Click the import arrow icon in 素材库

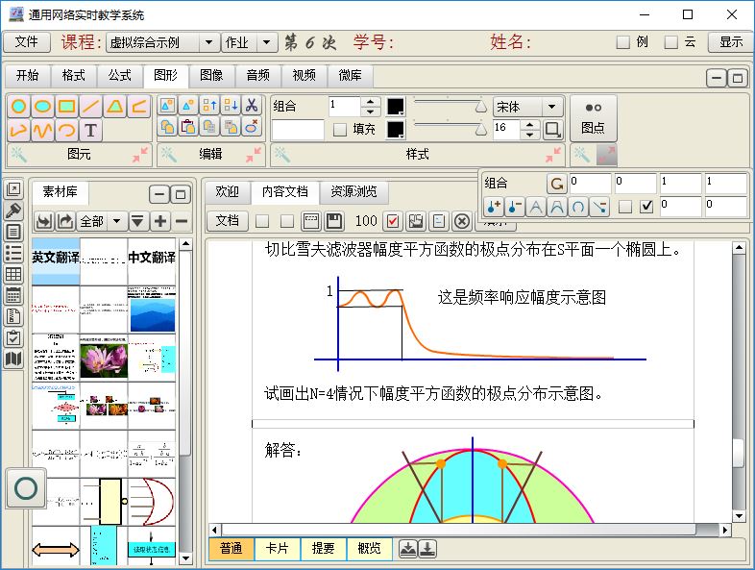44,221
